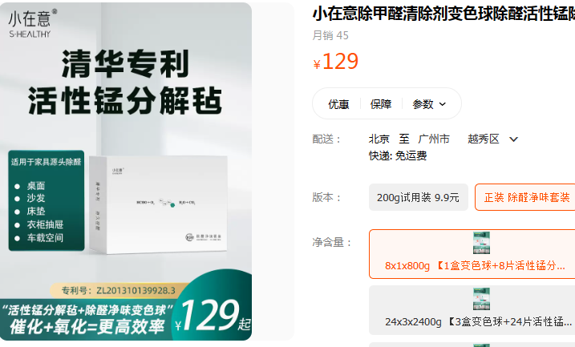Click the green 适用于家具源头除醛 panel
Image resolution: width=575 pixels, height=347 pixels.
tap(47, 200)
